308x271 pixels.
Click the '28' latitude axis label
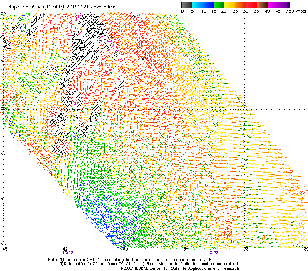click(3, 61)
